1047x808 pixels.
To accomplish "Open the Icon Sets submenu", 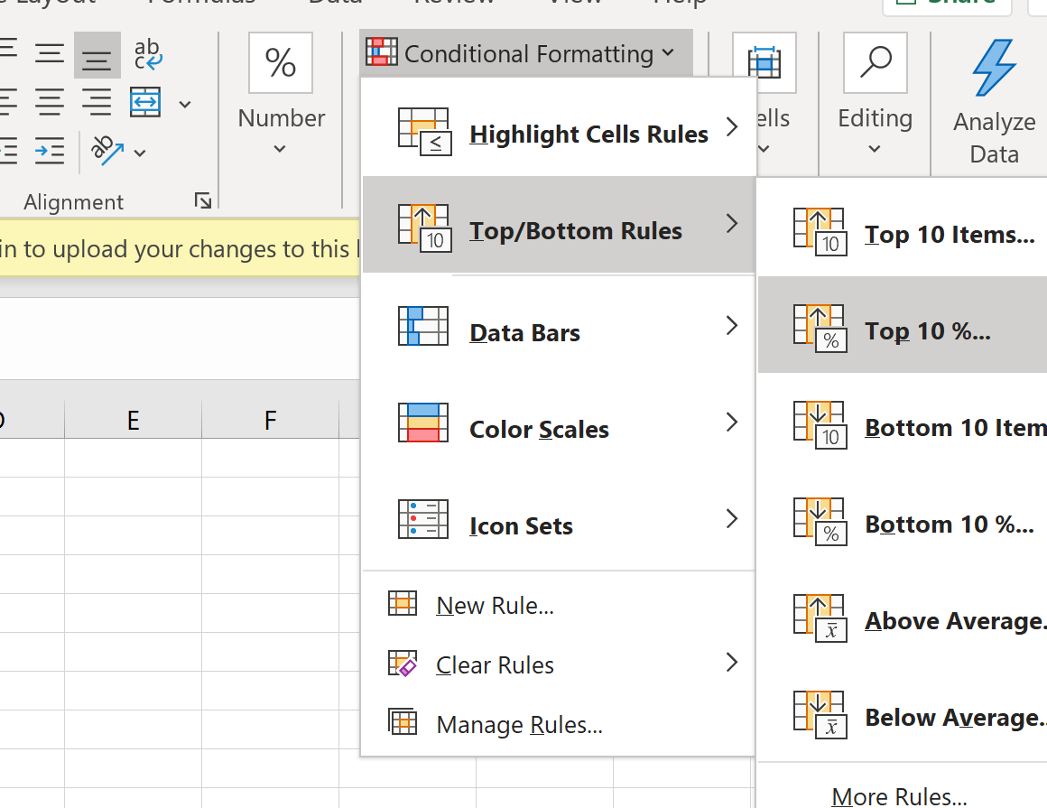I will 559,520.
